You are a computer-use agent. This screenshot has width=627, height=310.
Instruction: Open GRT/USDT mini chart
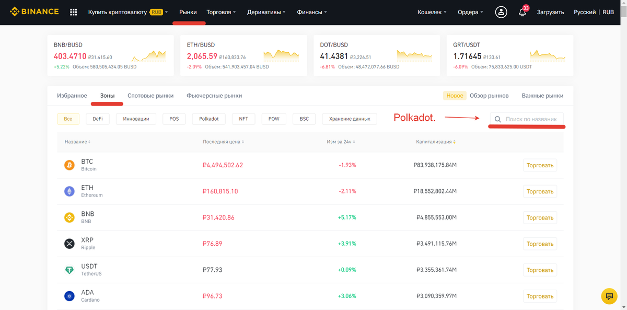[548, 55]
